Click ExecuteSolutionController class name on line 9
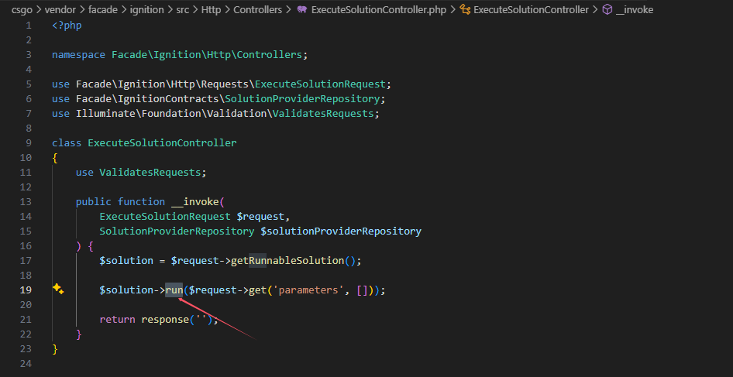This screenshot has width=733, height=377. coord(162,142)
